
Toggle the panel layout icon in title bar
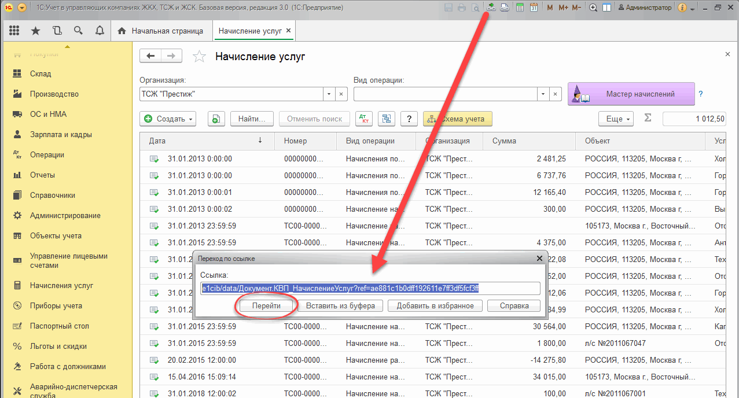(606, 8)
